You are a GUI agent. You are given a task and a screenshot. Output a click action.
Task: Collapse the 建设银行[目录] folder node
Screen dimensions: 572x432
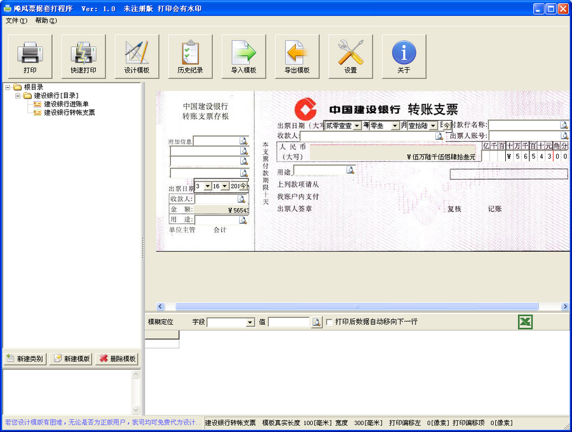pos(18,96)
